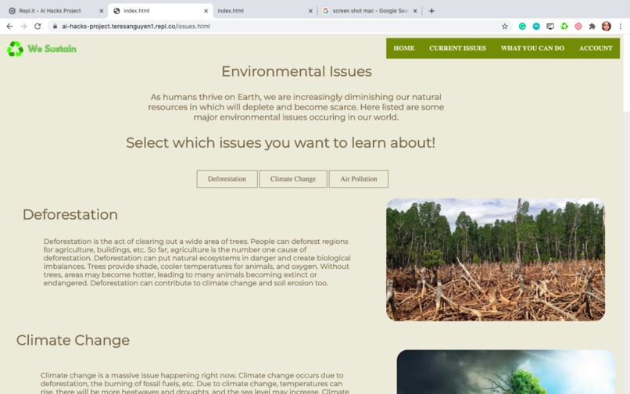Click the 'As humans thrive on Earth' paragraph
The width and height of the screenshot is (630, 394).
tap(295, 107)
